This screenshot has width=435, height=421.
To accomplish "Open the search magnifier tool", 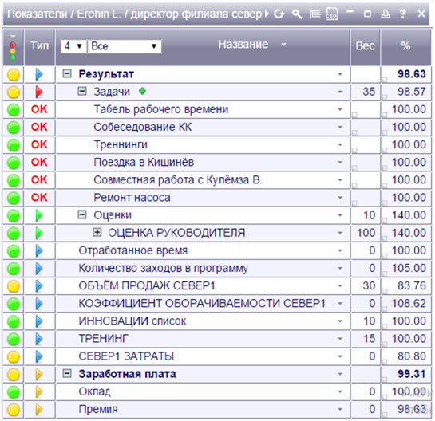I will pos(297,14).
